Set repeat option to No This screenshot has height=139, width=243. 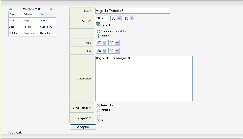(98, 121)
